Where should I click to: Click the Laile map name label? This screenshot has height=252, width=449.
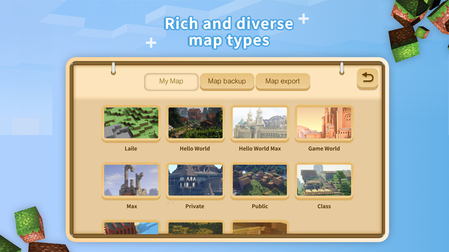[x=131, y=148]
